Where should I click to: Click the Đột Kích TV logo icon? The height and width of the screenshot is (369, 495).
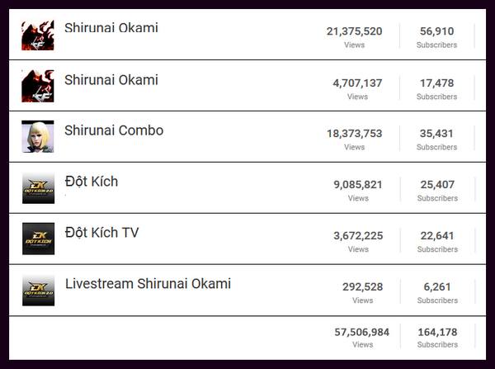coord(38,239)
